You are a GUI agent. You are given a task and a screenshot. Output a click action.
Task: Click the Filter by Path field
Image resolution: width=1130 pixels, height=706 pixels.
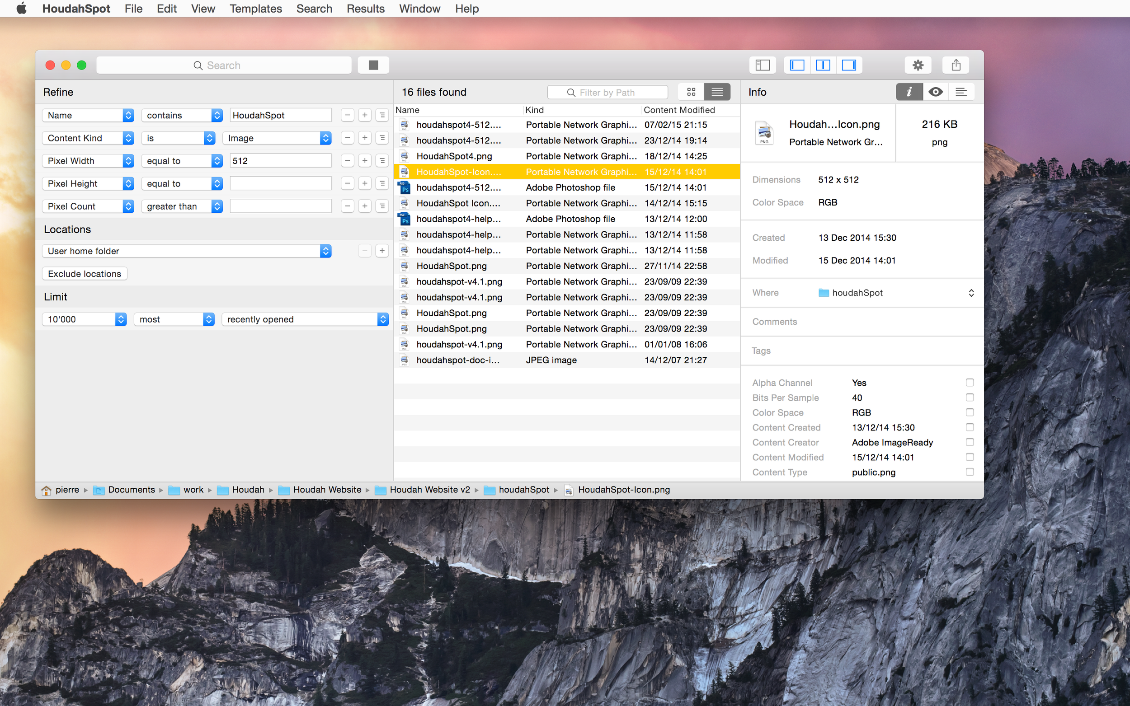click(x=607, y=93)
